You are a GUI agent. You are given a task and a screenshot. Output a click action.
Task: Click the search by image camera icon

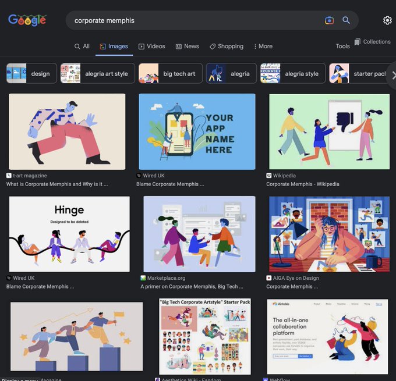coord(329,20)
